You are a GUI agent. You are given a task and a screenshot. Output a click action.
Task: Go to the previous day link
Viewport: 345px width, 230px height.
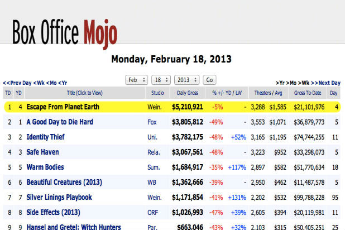pos(17,83)
